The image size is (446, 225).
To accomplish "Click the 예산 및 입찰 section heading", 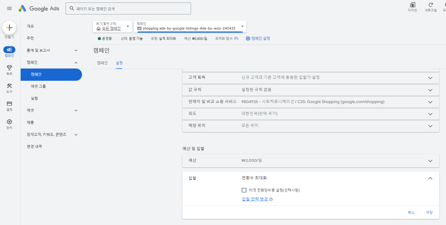I will 193,149.
